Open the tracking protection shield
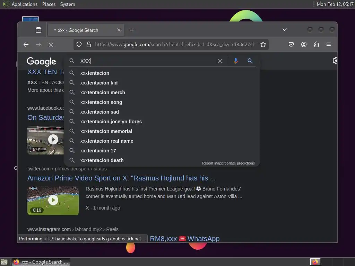The height and width of the screenshot is (266, 355). tap(79, 44)
